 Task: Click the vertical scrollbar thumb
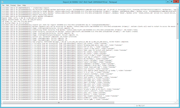click(177, 24)
